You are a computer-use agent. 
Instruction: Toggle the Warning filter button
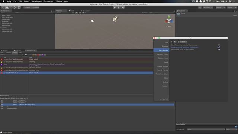click(35, 55)
